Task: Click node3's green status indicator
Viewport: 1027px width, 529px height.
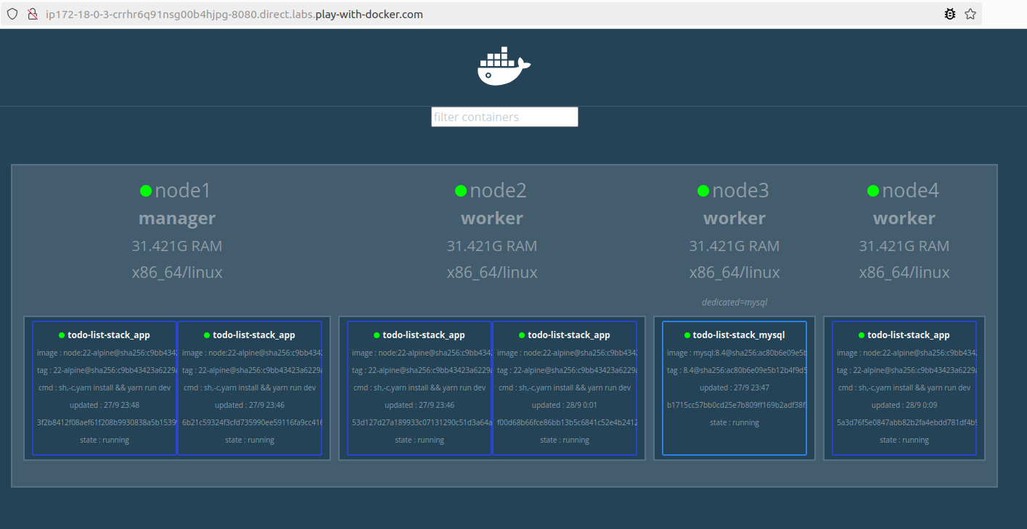Action: (x=703, y=191)
